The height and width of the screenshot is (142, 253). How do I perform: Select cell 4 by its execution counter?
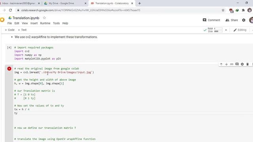(x=9, y=47)
